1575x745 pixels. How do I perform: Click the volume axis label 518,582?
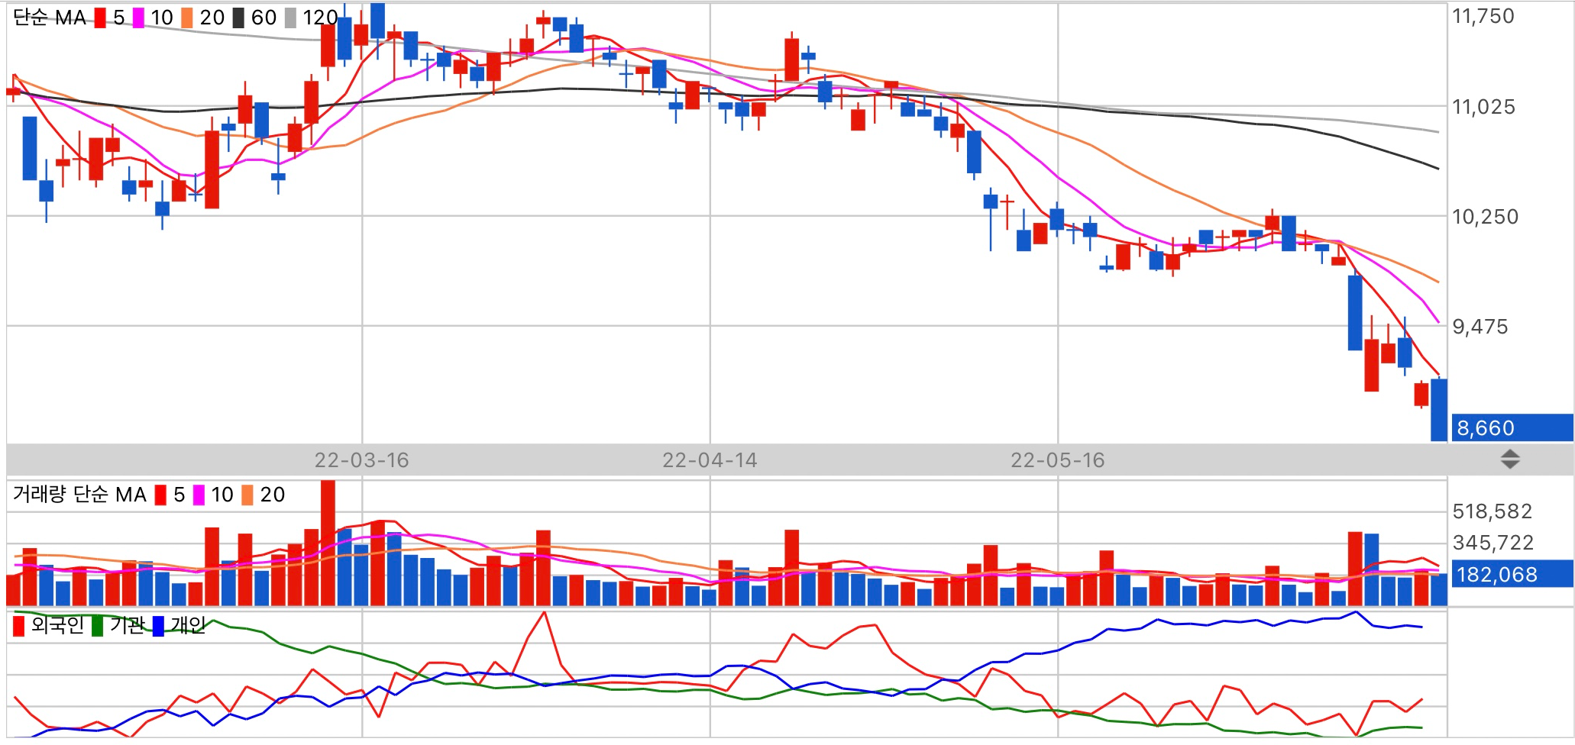coord(1493,511)
